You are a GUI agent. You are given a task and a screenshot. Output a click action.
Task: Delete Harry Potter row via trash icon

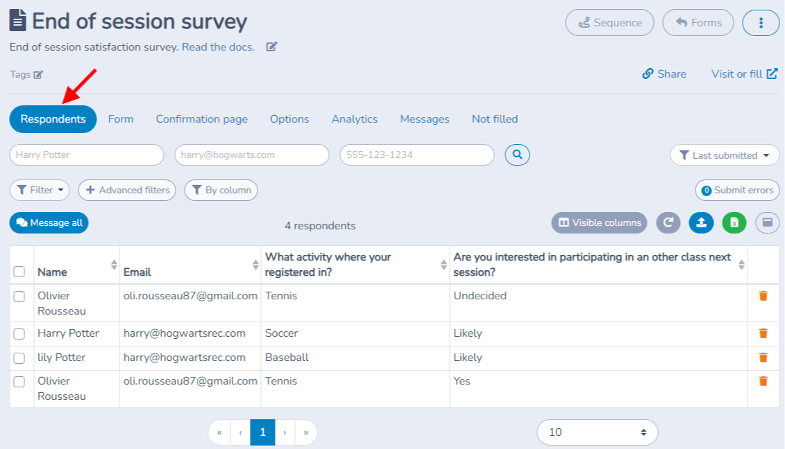[x=763, y=333]
